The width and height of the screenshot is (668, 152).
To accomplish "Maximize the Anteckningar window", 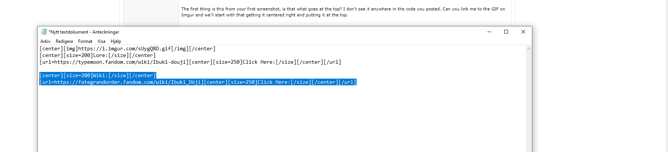I will [506, 32].
